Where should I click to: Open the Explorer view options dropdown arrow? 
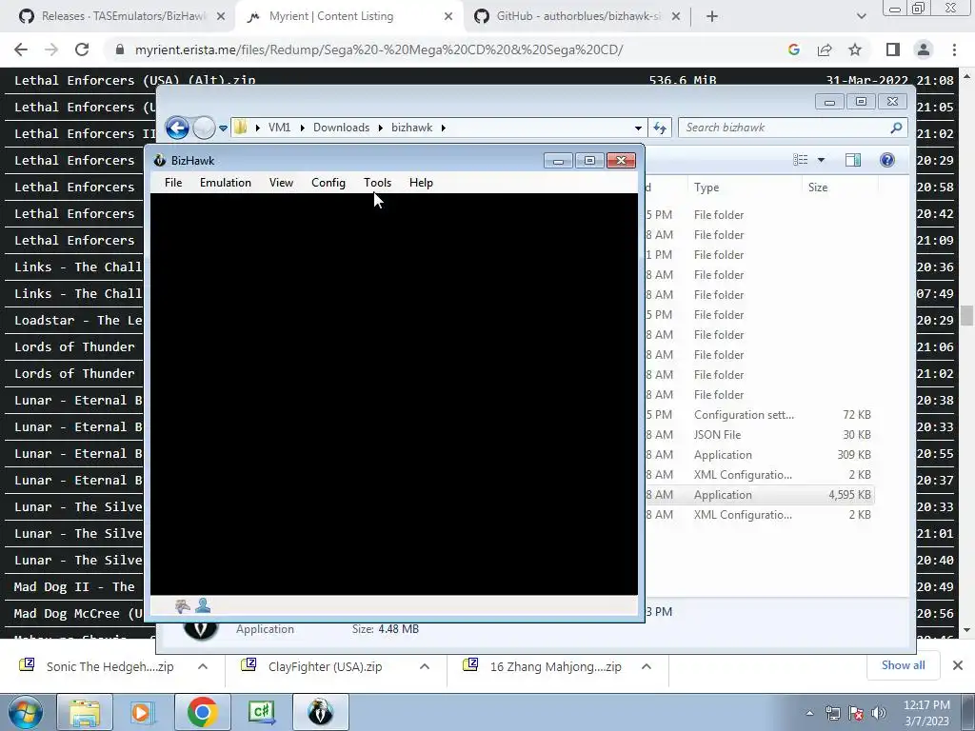click(821, 160)
